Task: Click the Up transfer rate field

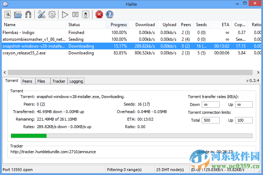Action: [x=244, y=104]
